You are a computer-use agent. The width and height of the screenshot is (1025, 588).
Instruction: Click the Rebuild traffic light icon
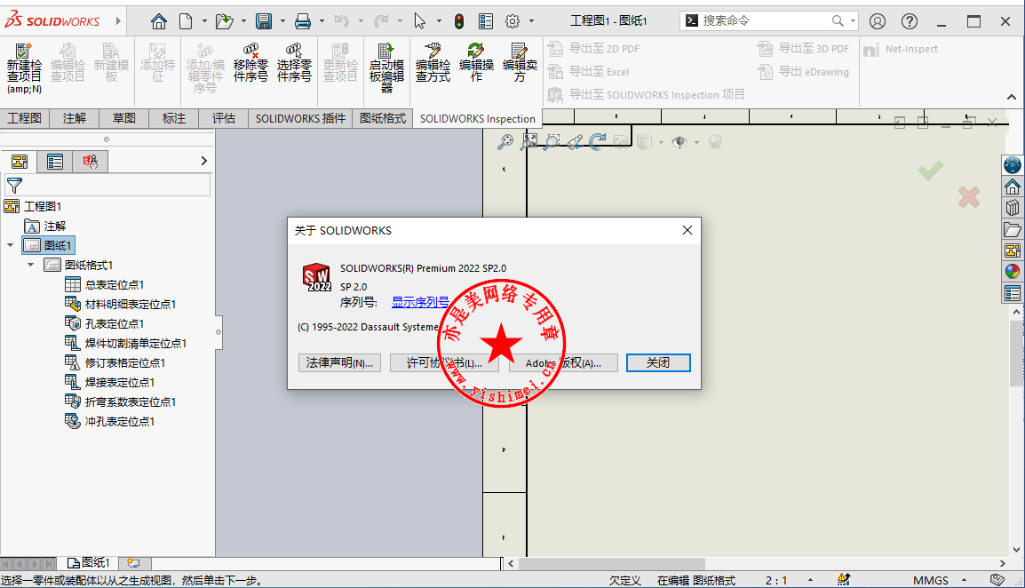point(459,21)
